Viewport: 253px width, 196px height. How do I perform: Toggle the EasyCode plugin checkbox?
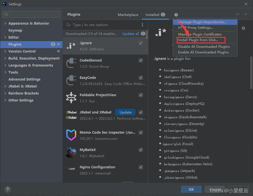[141, 78]
